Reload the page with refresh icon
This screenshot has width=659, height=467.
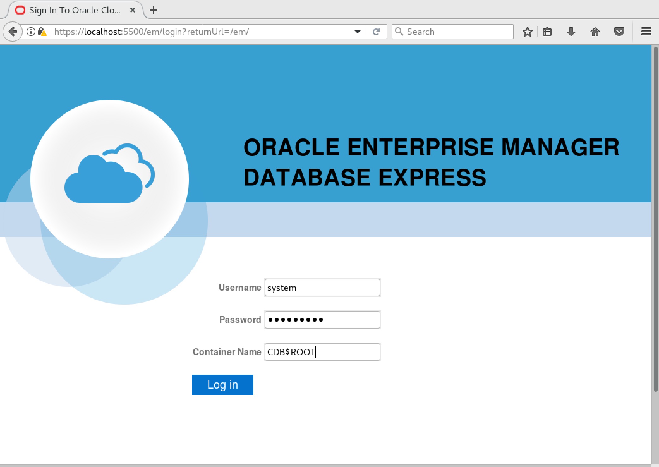(376, 32)
